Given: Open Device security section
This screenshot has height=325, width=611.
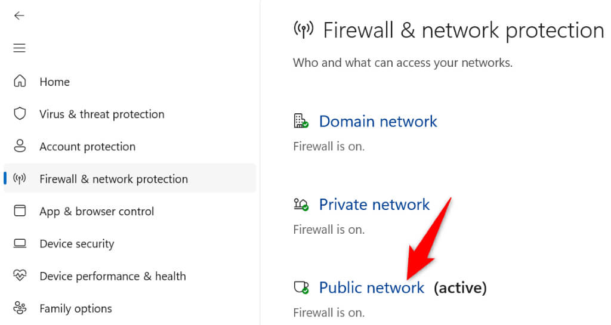Looking at the screenshot, I should pyautogui.click(x=77, y=244).
